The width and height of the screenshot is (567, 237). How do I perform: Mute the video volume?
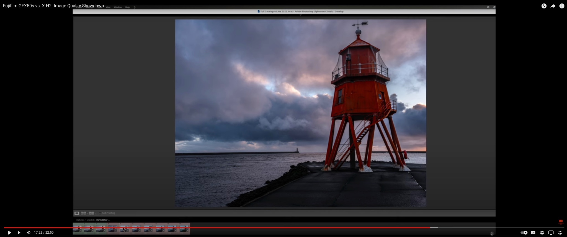pyautogui.click(x=29, y=233)
